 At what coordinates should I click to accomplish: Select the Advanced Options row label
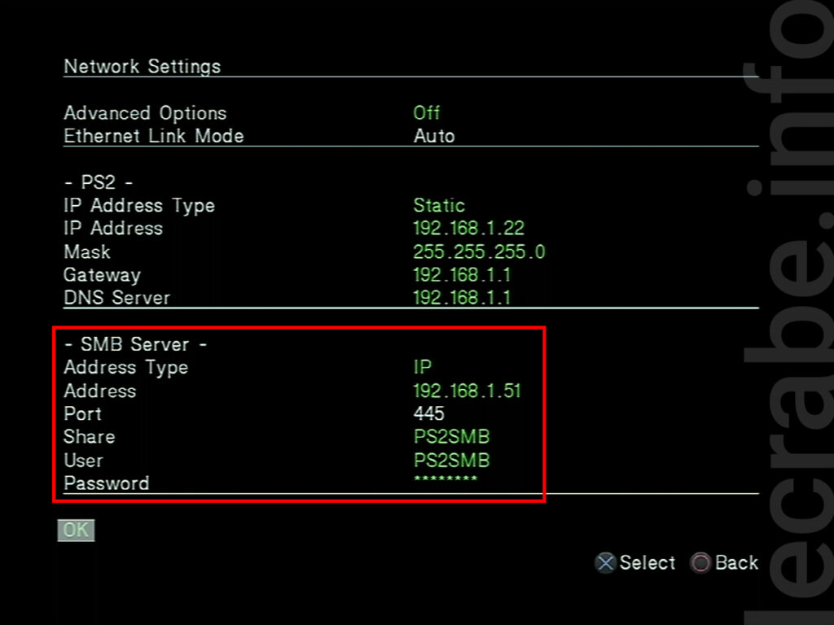pyautogui.click(x=145, y=112)
